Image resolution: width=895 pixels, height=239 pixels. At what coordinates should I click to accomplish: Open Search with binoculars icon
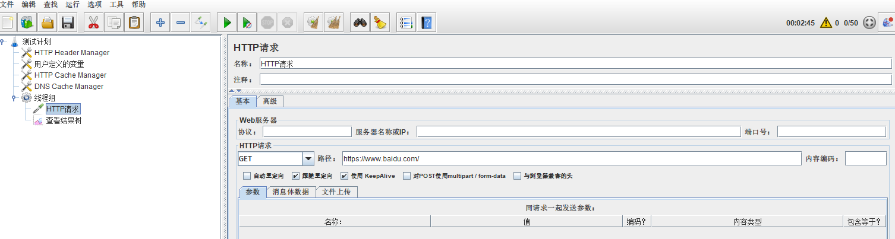[360, 23]
